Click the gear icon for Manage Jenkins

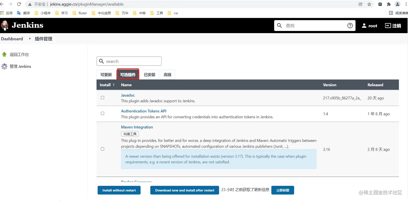(x=4, y=66)
